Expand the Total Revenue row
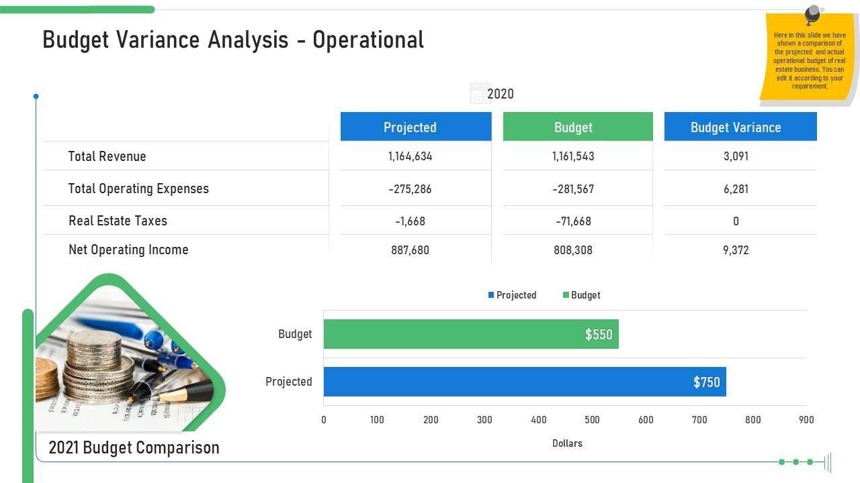Viewport: 860px width, 483px height. pos(107,156)
